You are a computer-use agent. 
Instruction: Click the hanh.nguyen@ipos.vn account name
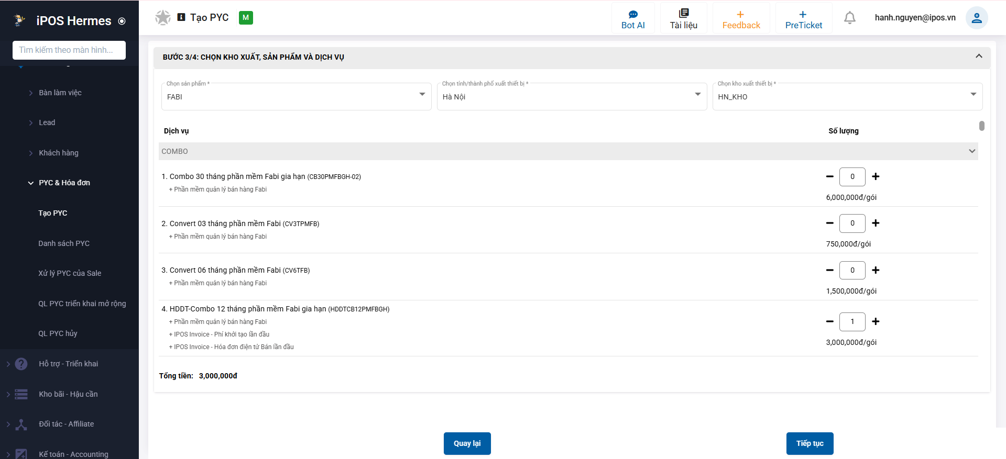tap(915, 18)
